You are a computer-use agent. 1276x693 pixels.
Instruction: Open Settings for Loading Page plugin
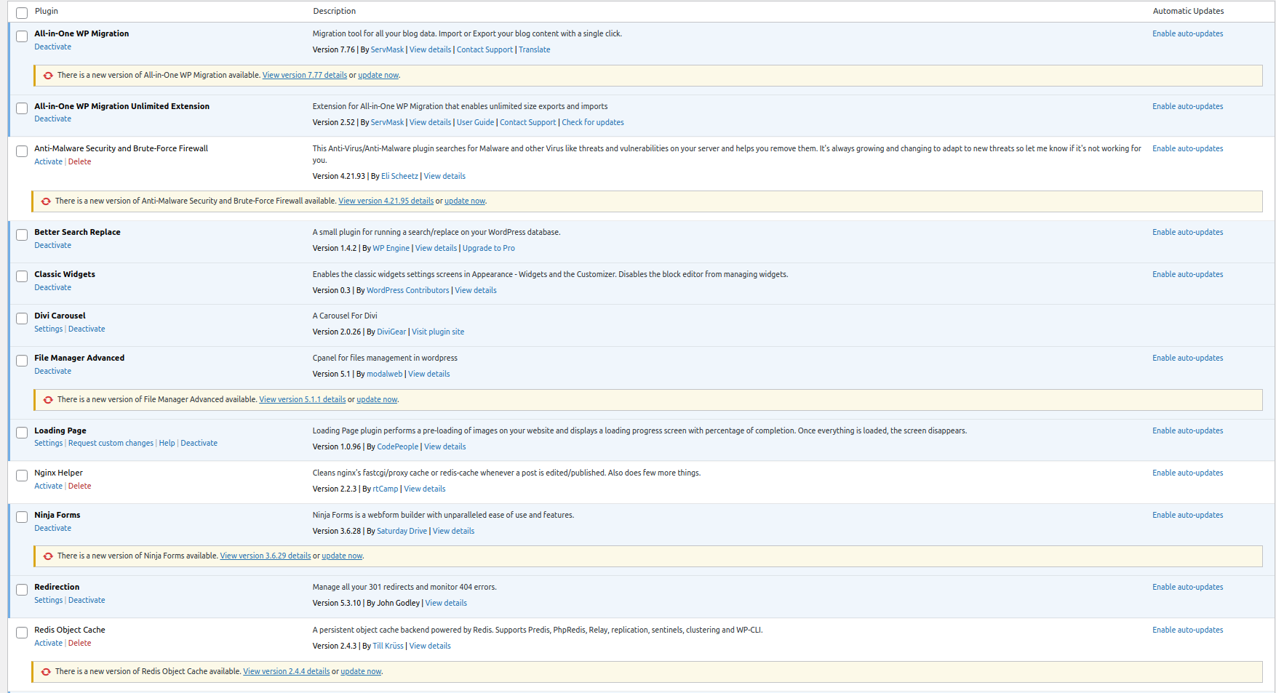[48, 443]
